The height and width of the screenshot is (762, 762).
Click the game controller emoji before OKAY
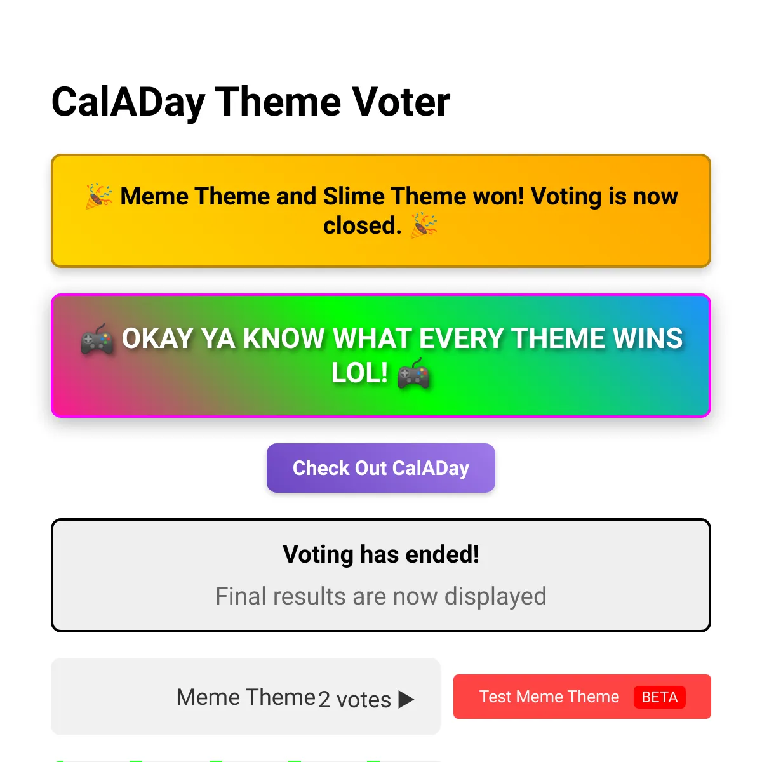[x=97, y=339]
